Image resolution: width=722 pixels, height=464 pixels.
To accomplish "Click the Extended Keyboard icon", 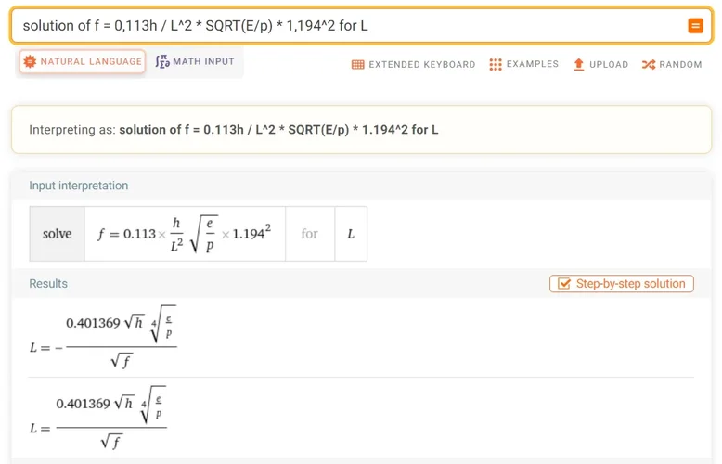I will tap(358, 65).
